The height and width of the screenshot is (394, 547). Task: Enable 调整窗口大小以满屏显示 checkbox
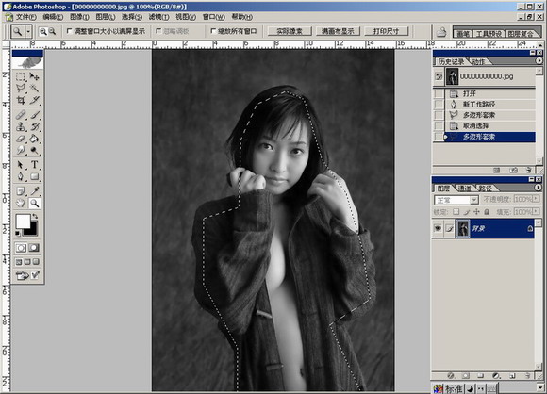click(69, 31)
